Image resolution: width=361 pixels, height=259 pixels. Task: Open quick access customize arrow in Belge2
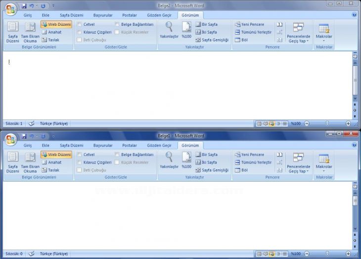point(53,6)
